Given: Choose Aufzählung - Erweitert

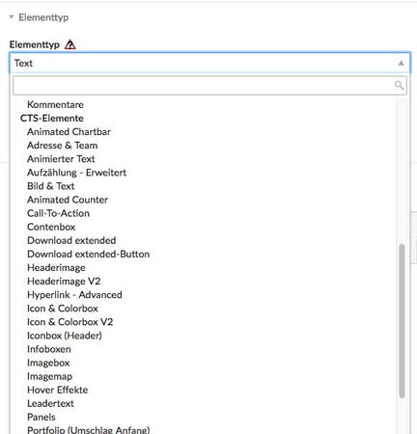Looking at the screenshot, I should tap(76, 173).
